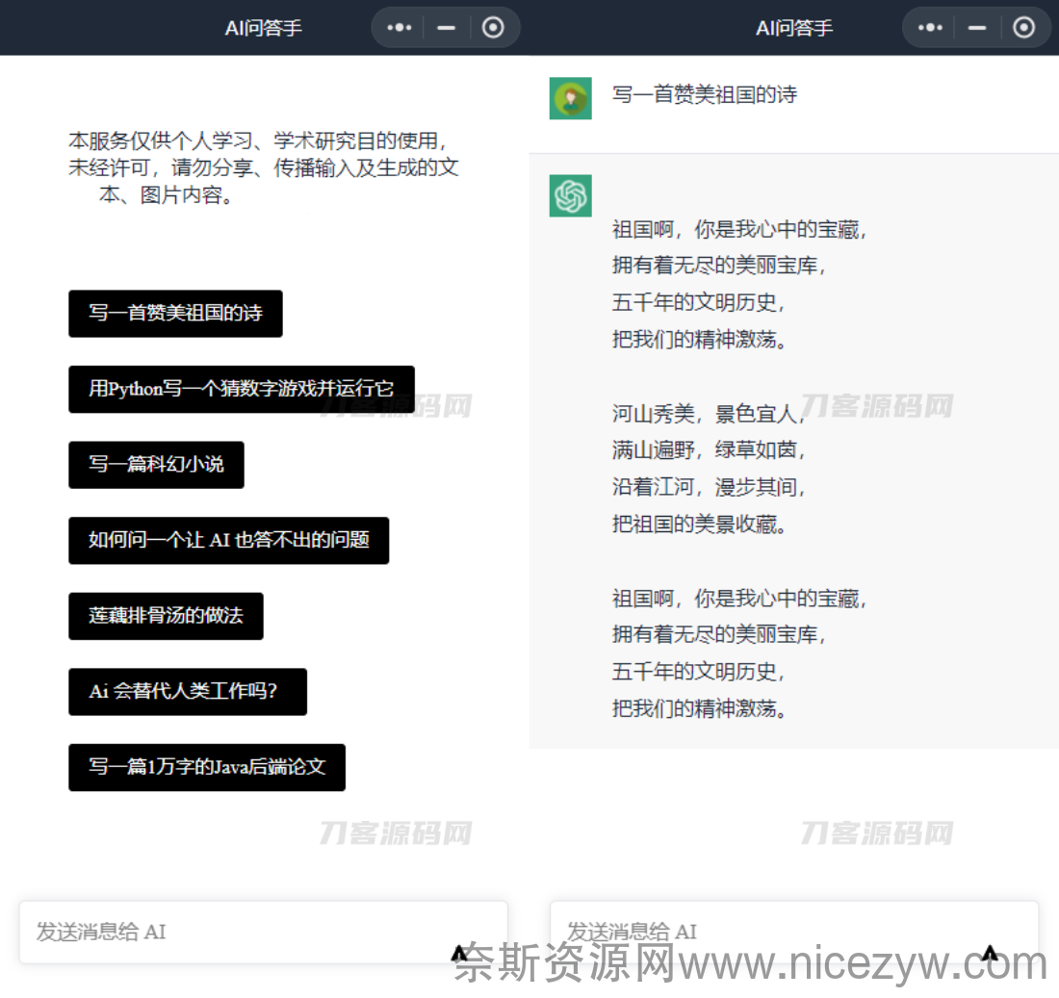Click the green ChatGPT logo avatar
The image size is (1059, 998).
pos(571,195)
